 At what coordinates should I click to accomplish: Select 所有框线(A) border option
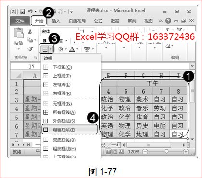pos(71,112)
